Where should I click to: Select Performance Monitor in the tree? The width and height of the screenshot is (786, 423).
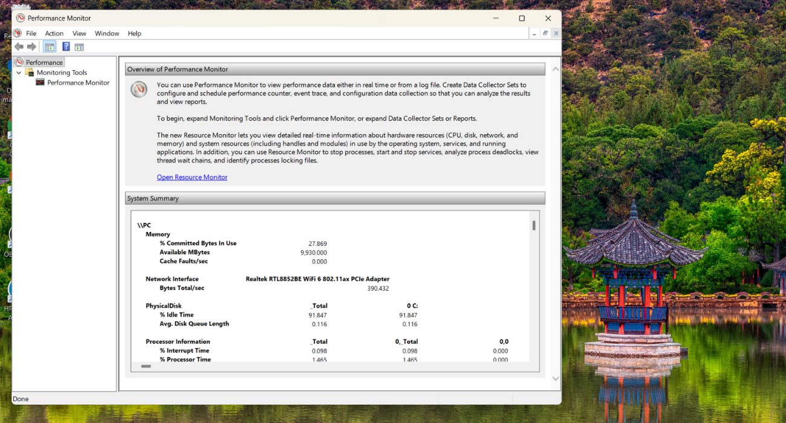[79, 83]
